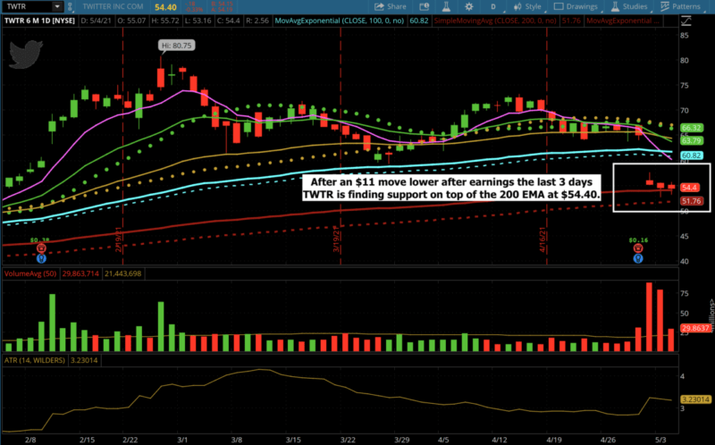This screenshot has height=445, width=715.
Task: Click the 63.79 price axis label
Action: point(691,141)
